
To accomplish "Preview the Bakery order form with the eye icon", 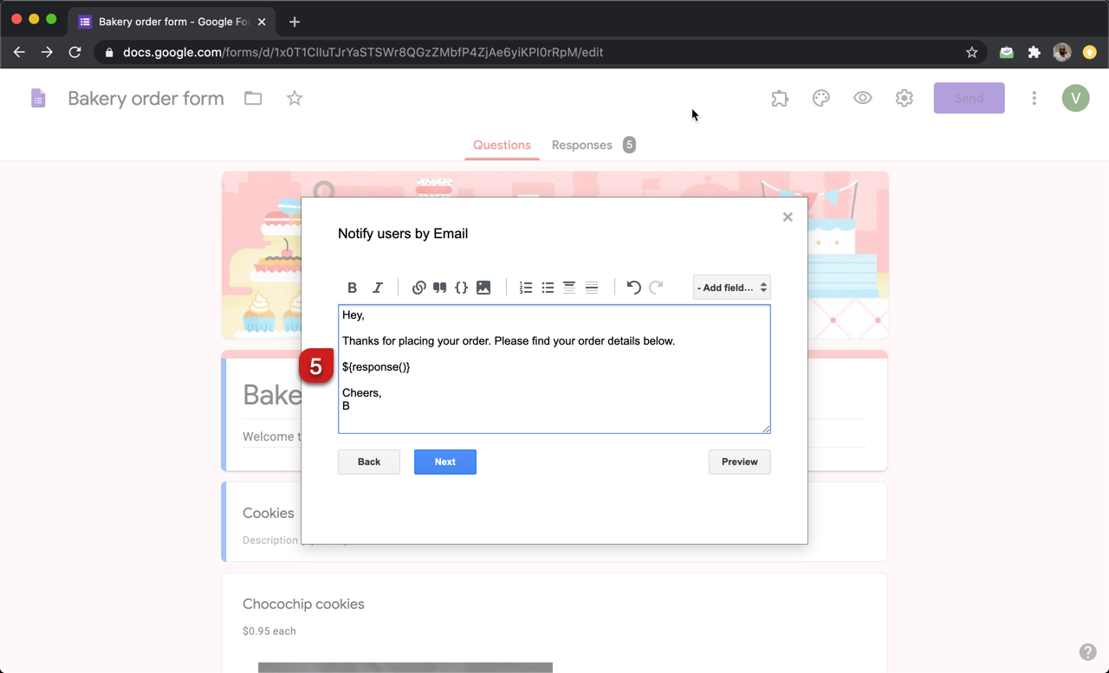I will (x=862, y=98).
